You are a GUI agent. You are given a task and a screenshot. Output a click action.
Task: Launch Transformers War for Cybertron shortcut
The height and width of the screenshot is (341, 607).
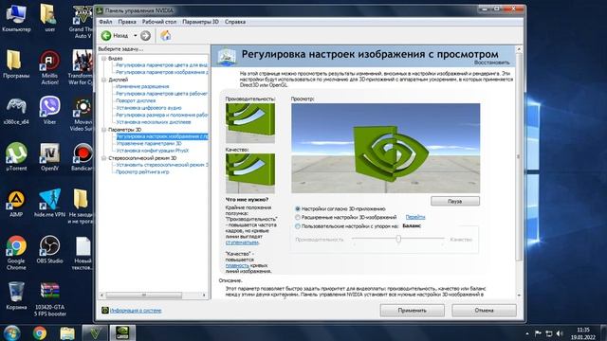(82, 67)
